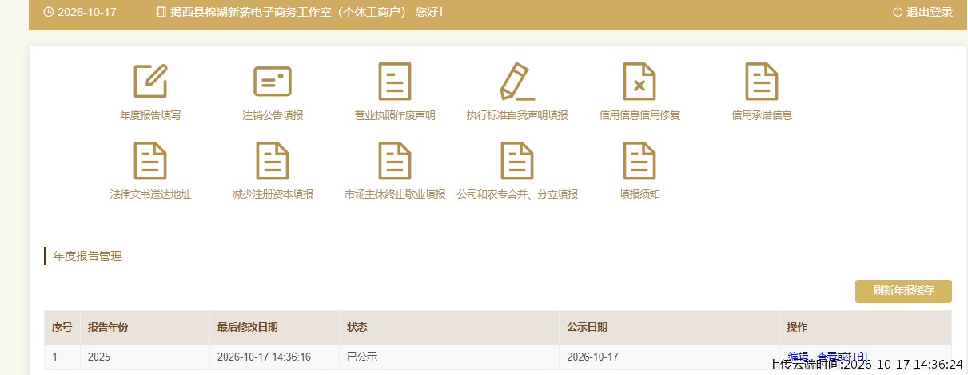Open the 注销公告填报 icon
The width and height of the screenshot is (968, 375).
pyautogui.click(x=273, y=81)
